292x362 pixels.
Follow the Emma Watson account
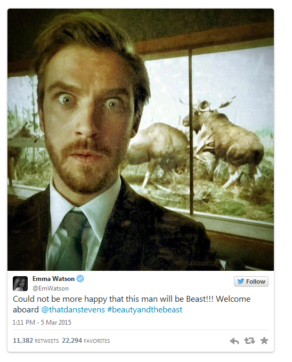coord(251,281)
